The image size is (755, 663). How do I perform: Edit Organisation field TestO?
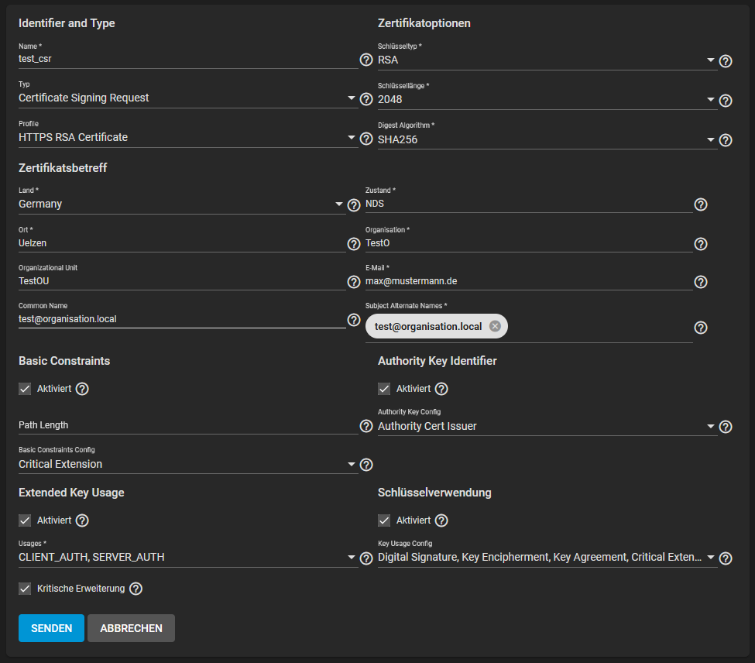coord(529,244)
